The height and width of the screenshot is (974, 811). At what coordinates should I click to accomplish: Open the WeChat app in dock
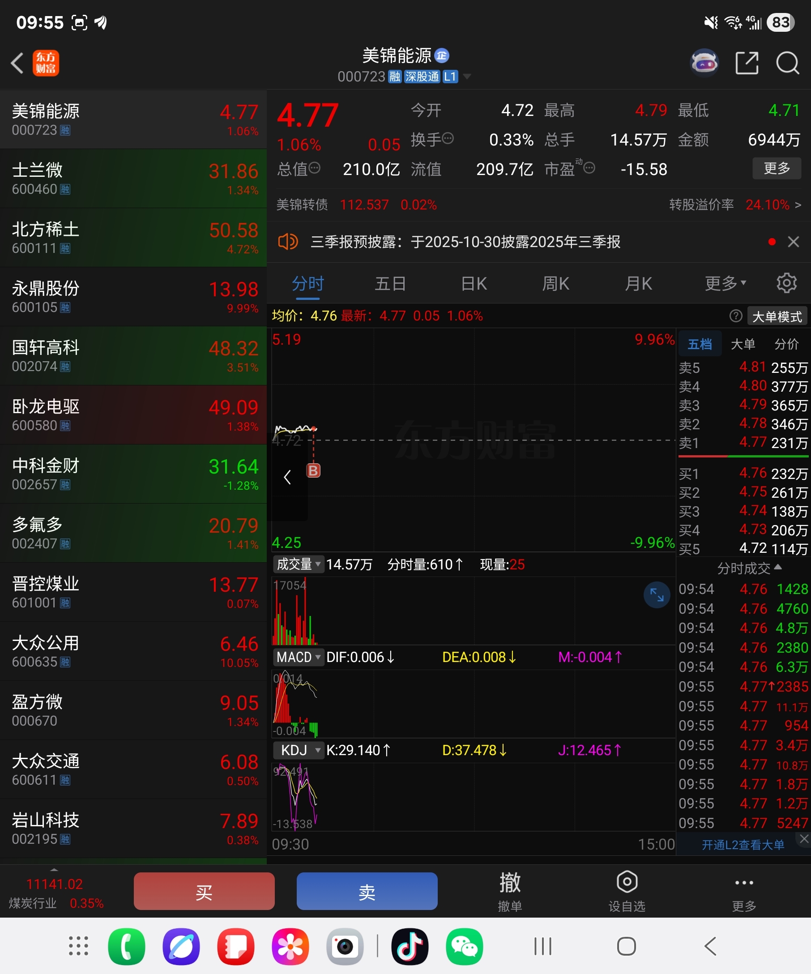click(465, 946)
